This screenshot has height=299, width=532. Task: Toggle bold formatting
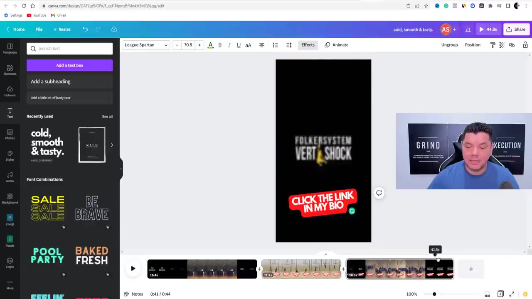pyautogui.click(x=220, y=45)
